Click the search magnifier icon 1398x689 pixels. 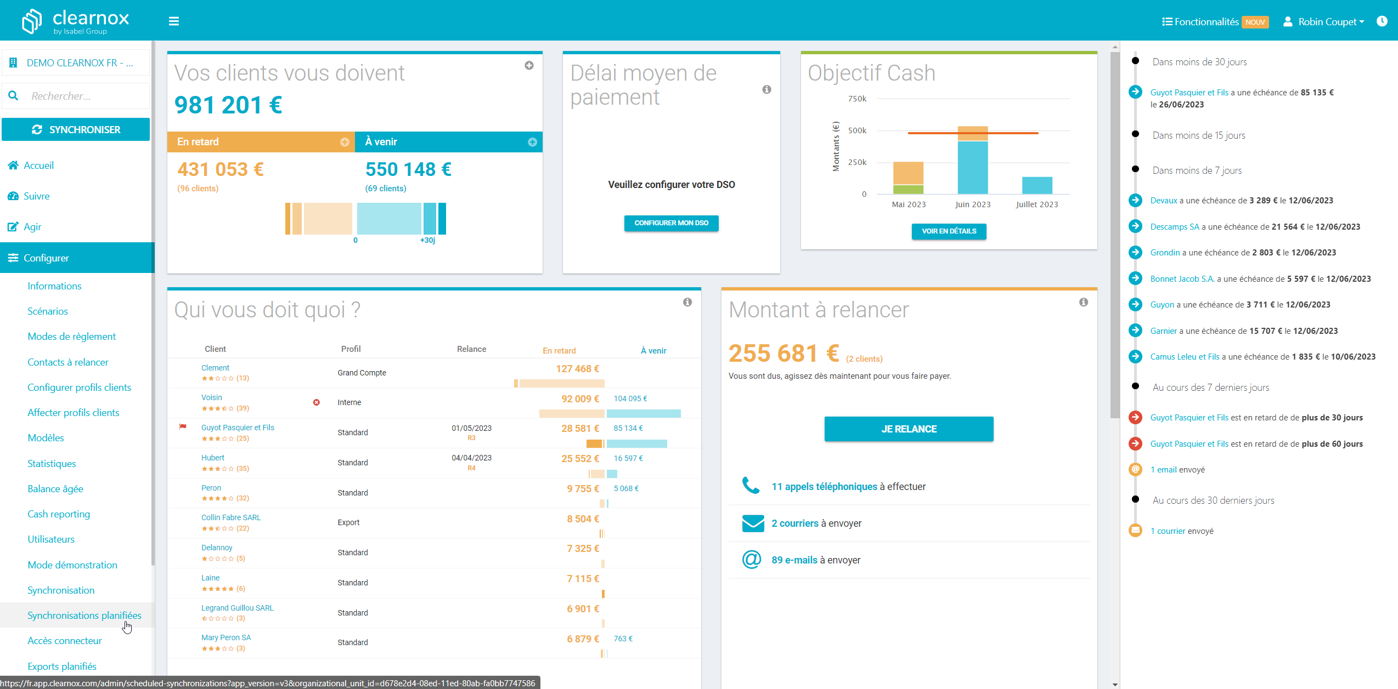[14, 96]
